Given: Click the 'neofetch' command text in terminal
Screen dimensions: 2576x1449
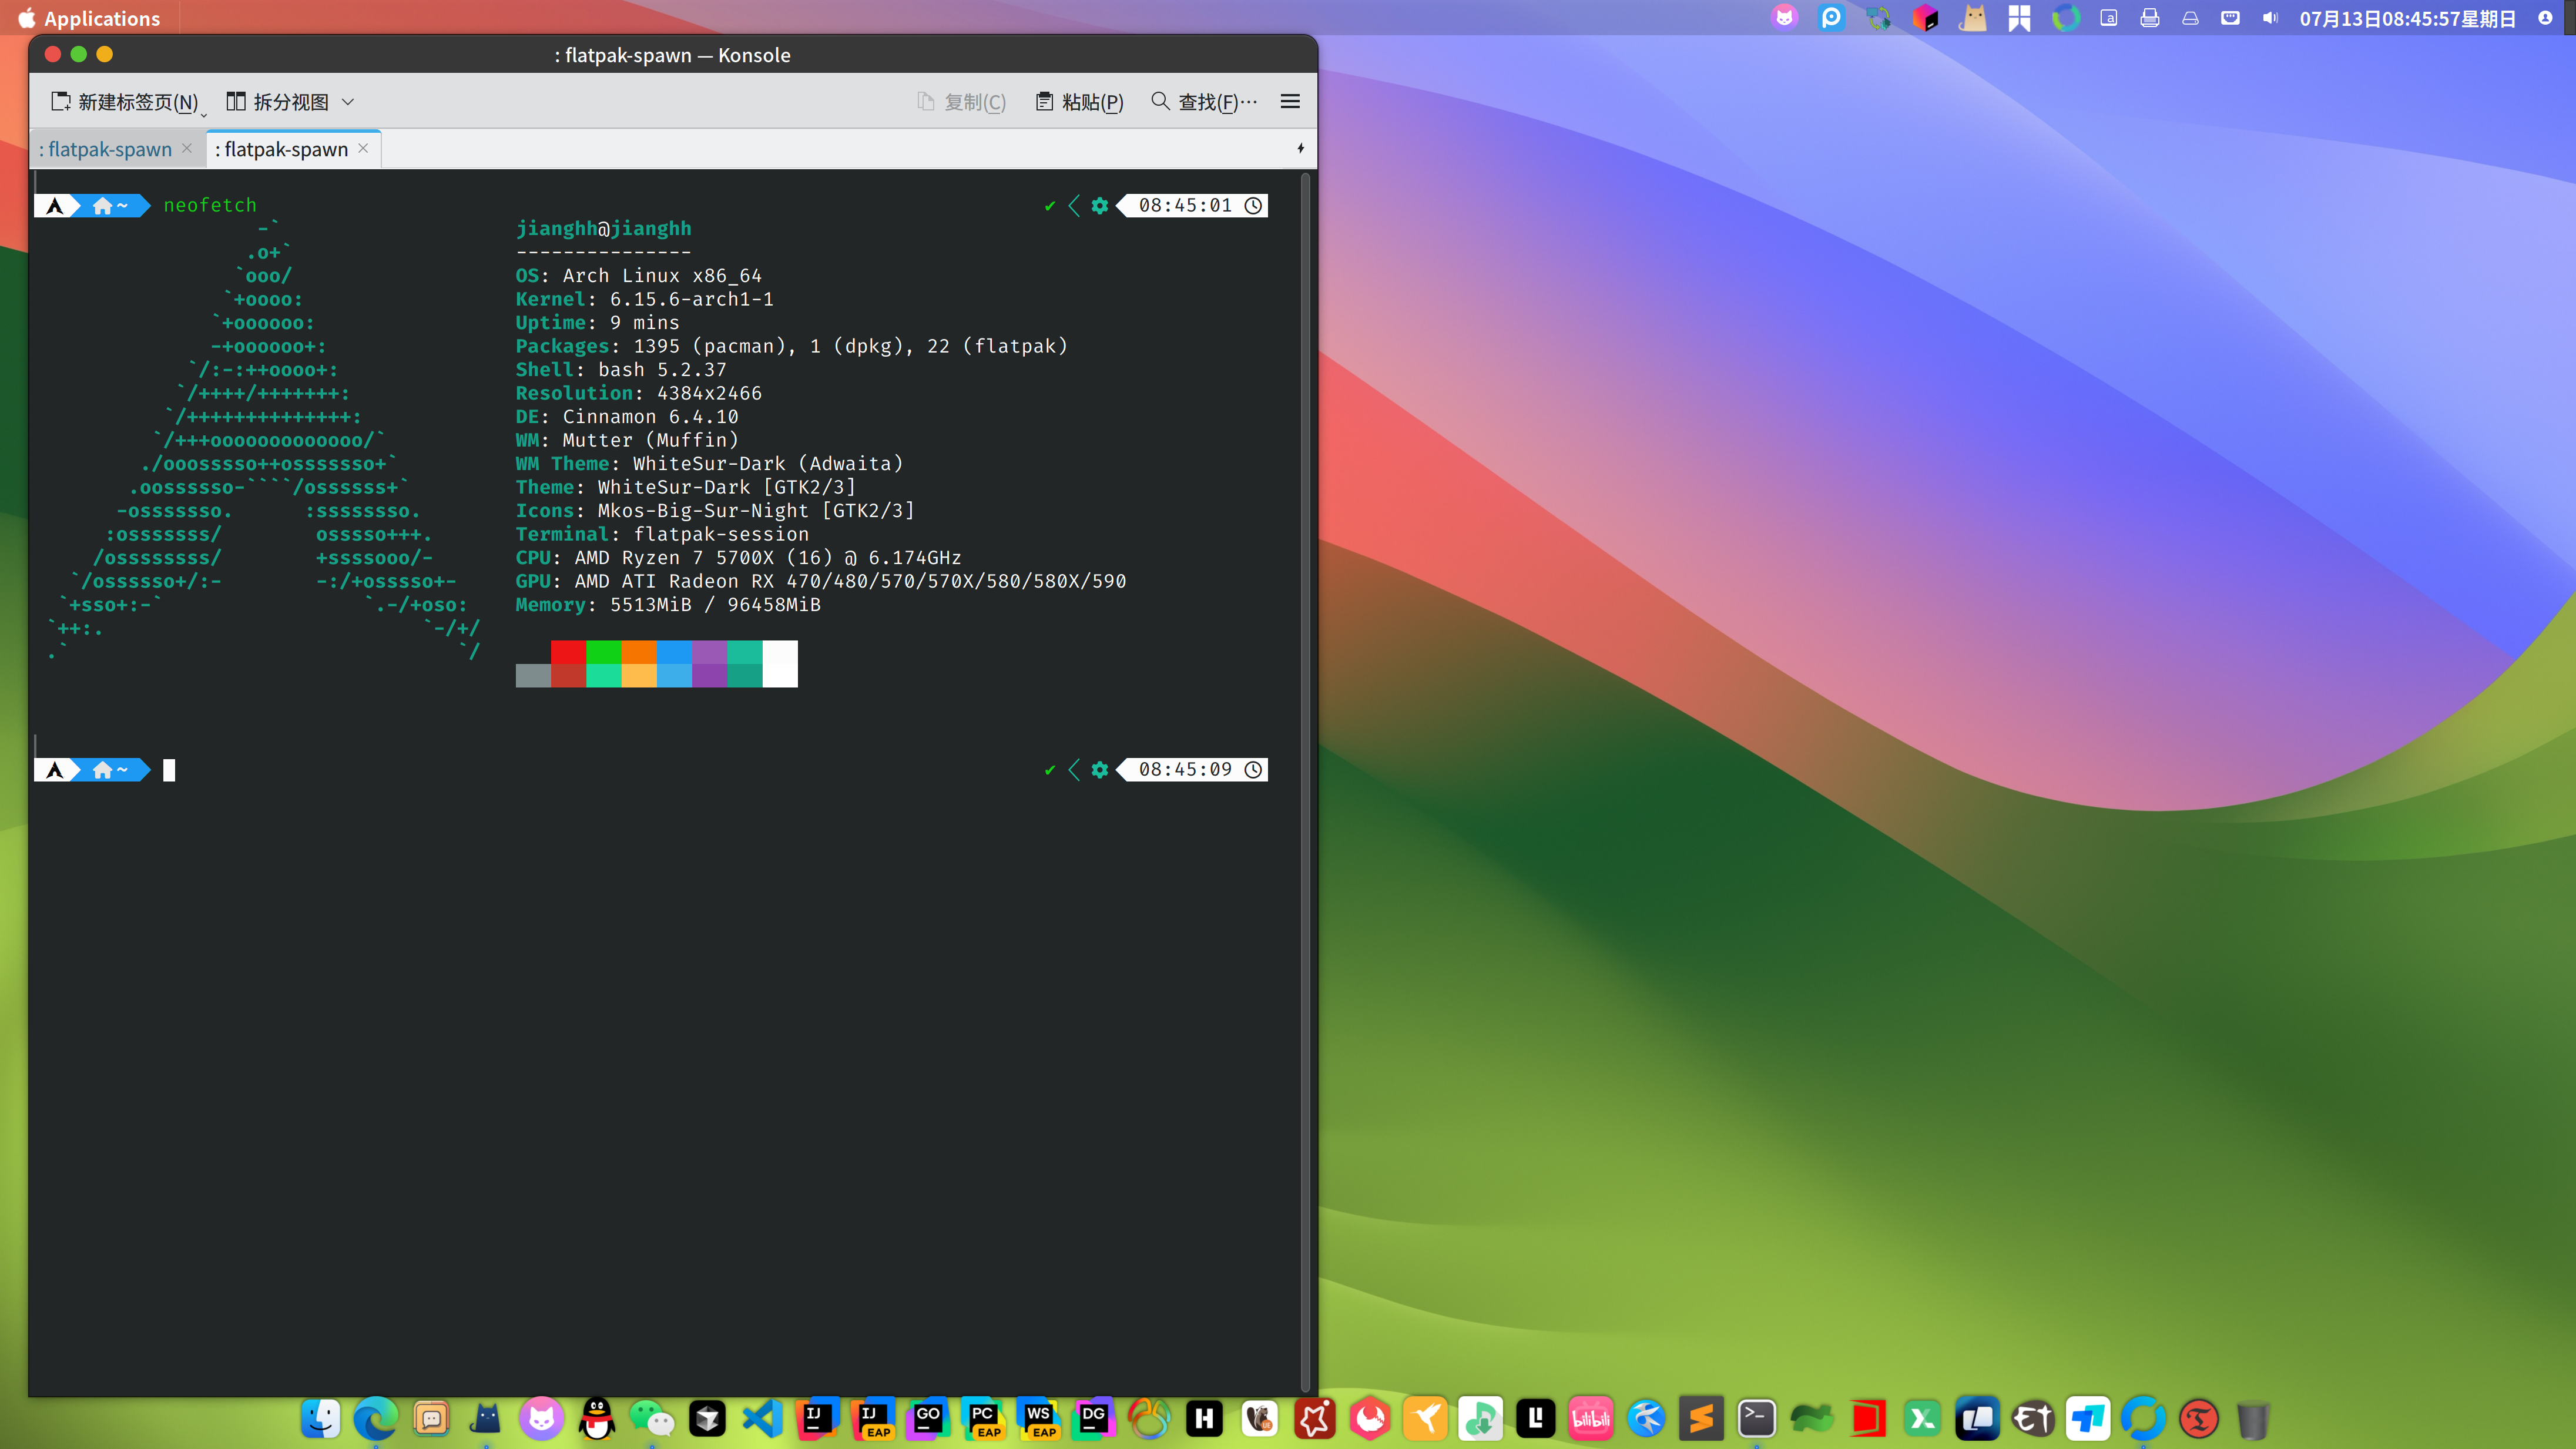Looking at the screenshot, I should [x=210, y=205].
